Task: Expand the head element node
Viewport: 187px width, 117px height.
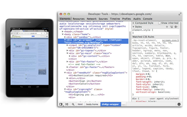Action: pyautogui.click(x=63, y=32)
